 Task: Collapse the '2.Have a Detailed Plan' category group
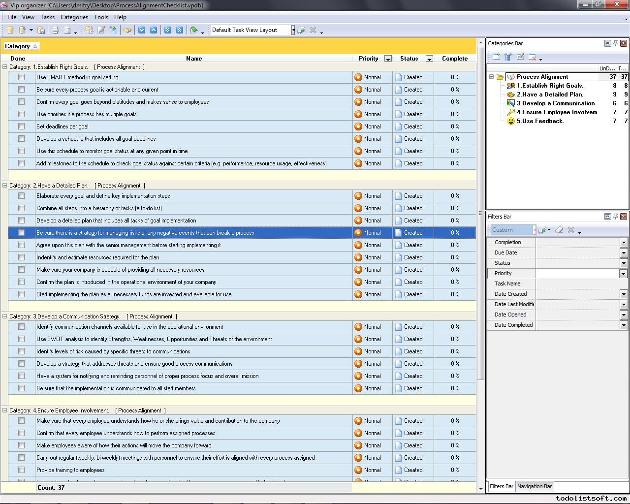click(5, 186)
